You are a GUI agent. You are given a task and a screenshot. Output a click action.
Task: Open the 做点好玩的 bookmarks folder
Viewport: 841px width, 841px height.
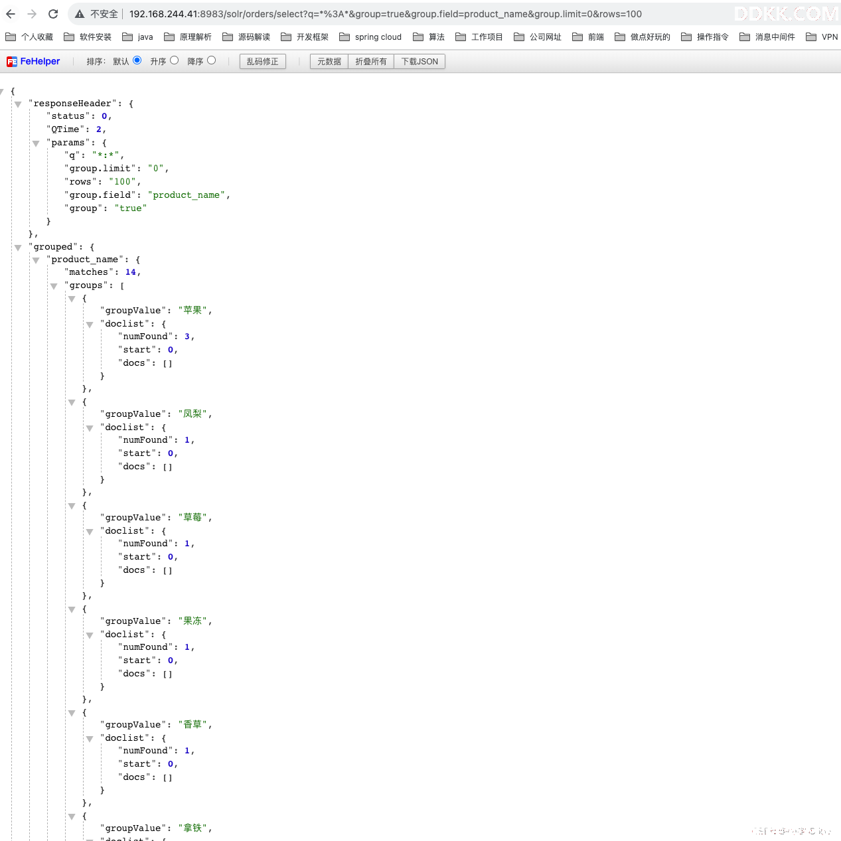tap(643, 37)
